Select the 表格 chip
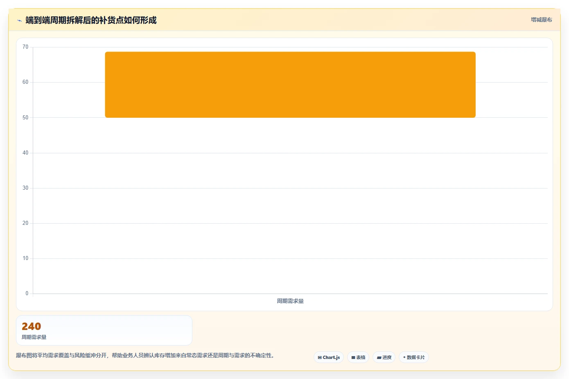 pyautogui.click(x=358, y=357)
